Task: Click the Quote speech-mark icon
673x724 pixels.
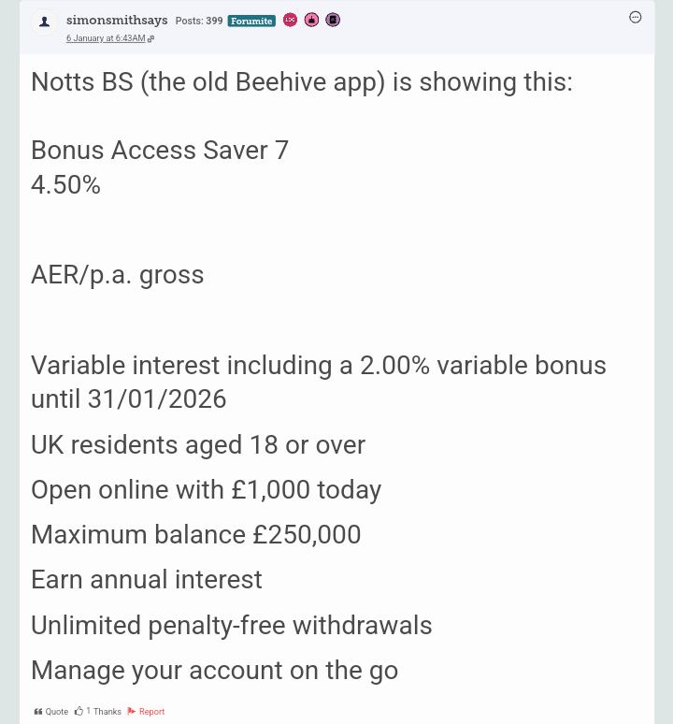Action: (37, 712)
